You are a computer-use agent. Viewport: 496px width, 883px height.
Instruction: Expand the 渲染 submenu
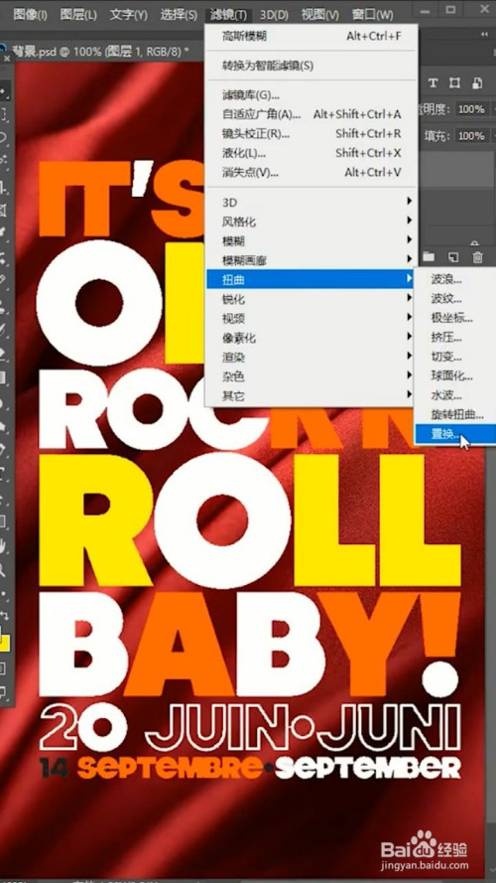point(311,357)
